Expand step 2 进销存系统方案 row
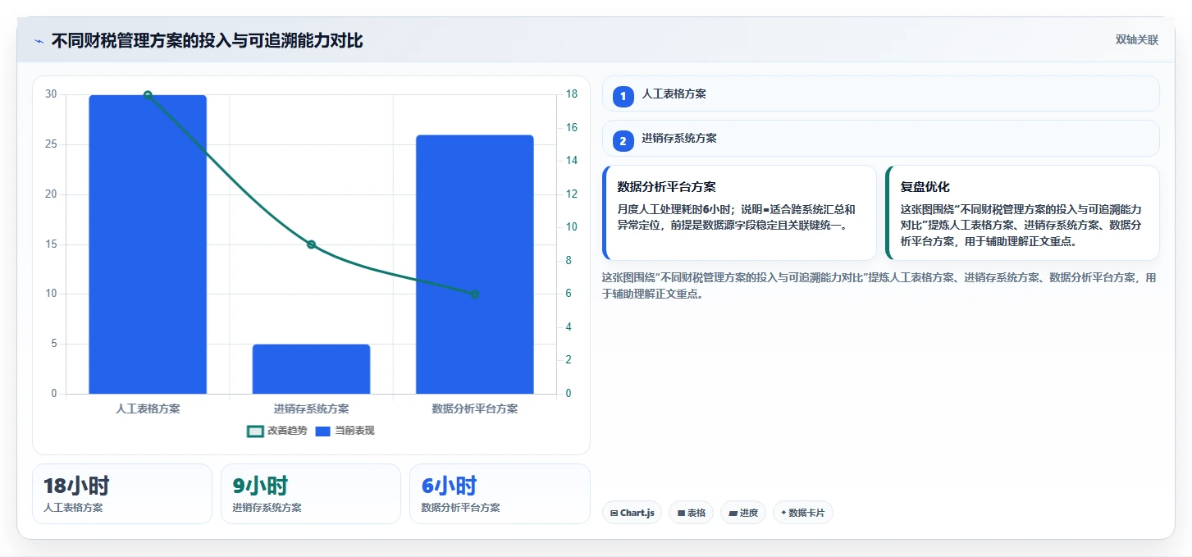 (x=880, y=139)
